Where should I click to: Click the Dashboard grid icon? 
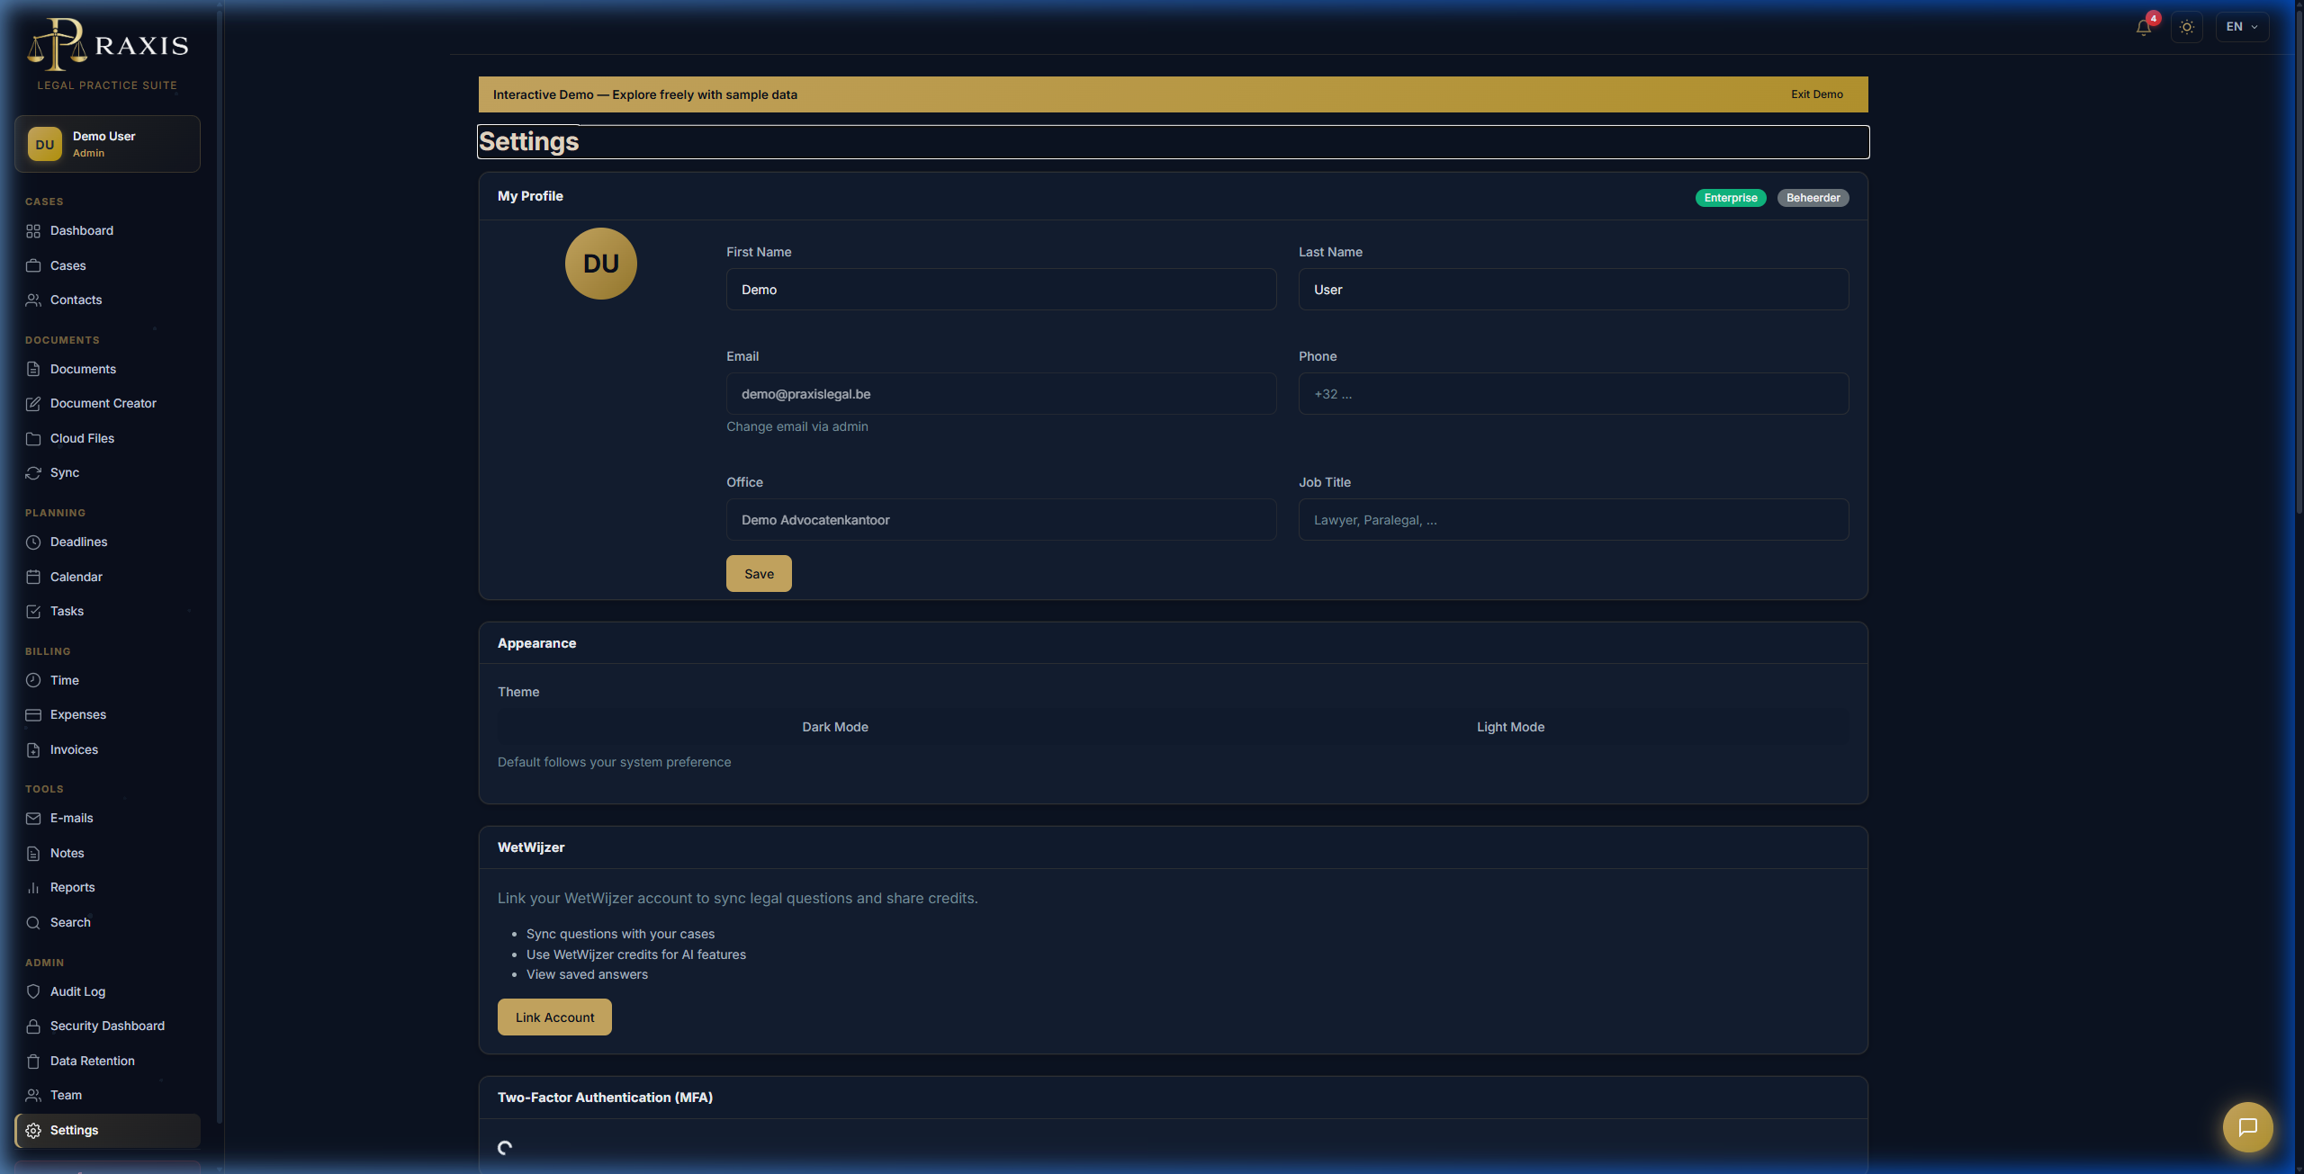coord(33,231)
